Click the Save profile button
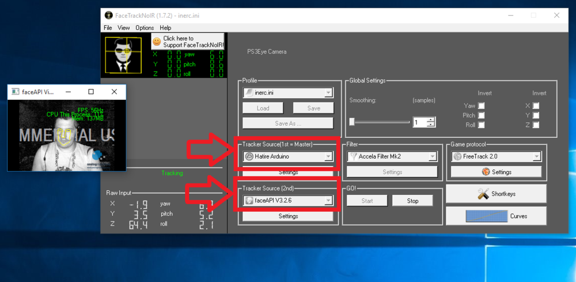 coord(313,108)
